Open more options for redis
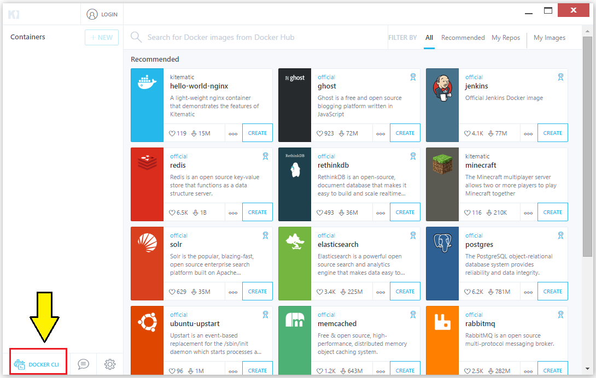596x378 pixels. point(233,213)
